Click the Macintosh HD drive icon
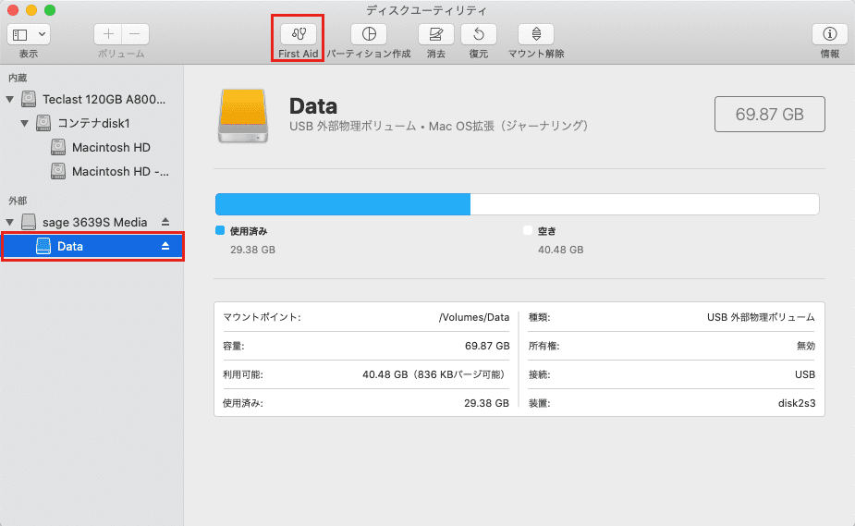This screenshot has height=526, width=855. (x=58, y=147)
